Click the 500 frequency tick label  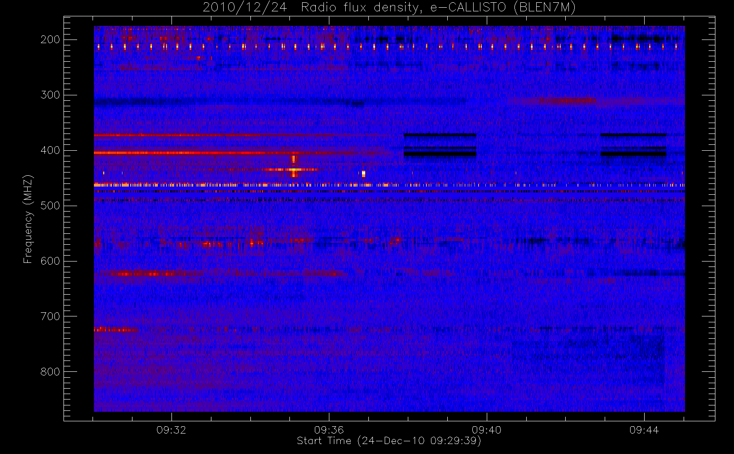[x=50, y=206]
